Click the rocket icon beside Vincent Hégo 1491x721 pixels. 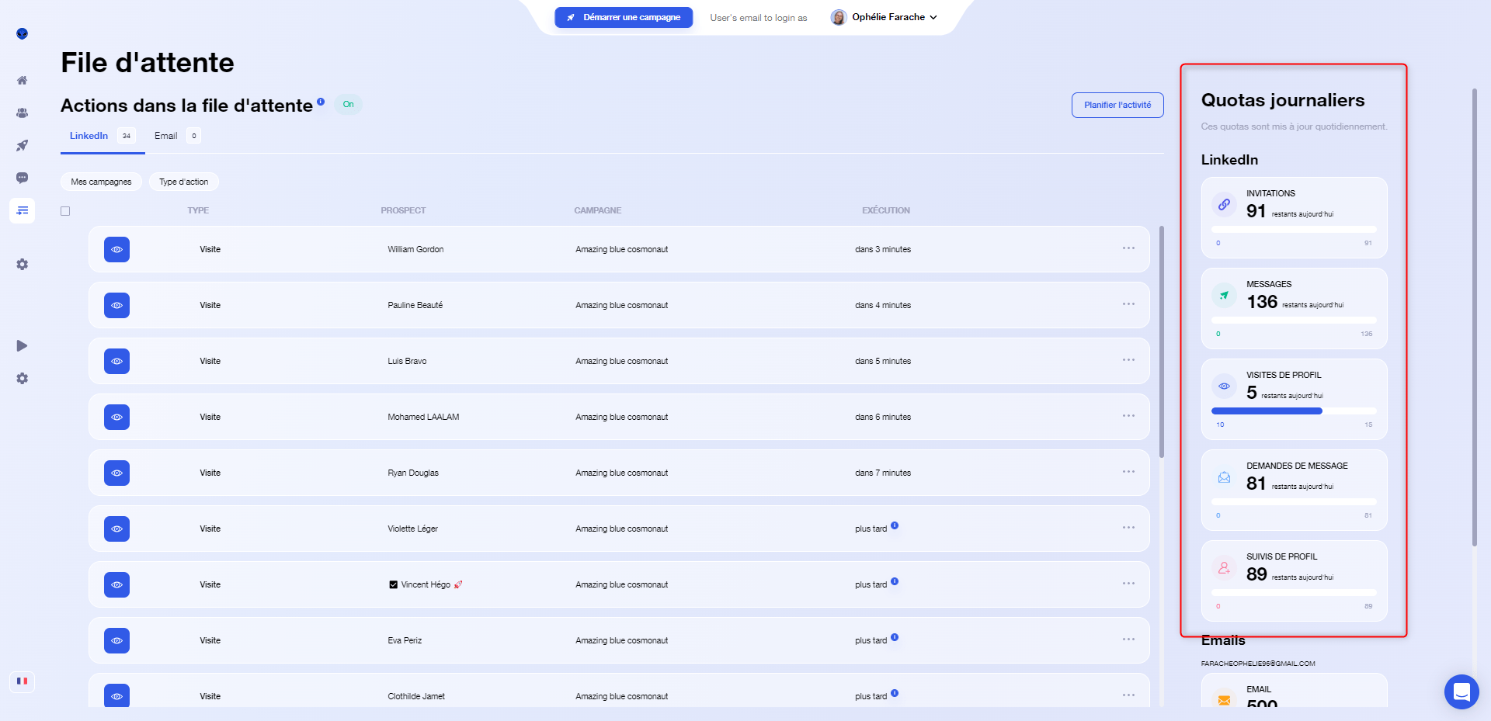click(458, 584)
